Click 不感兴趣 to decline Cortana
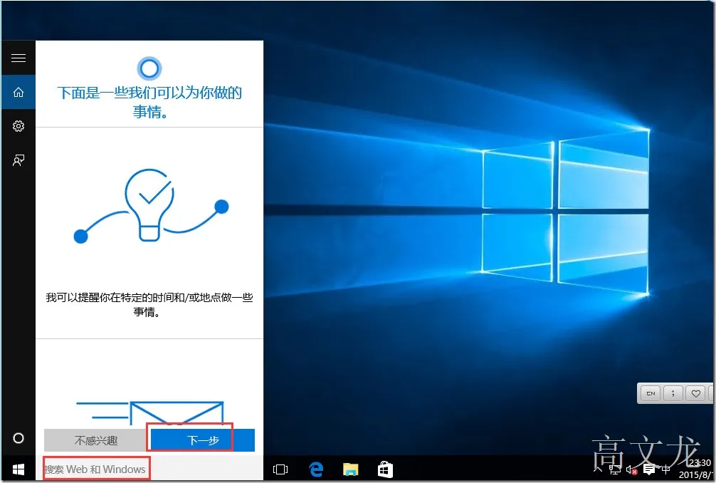Viewport: 716px width, 483px height. pos(96,440)
